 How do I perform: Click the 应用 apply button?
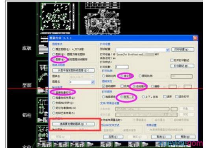click(x=113, y=137)
